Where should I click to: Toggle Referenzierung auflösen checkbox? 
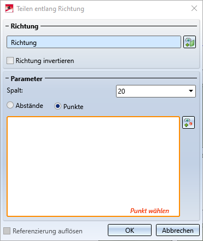coord(7,231)
